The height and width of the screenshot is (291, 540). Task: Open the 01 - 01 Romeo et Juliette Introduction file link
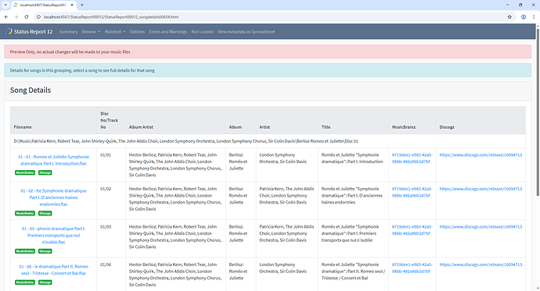pyautogui.click(x=53, y=160)
